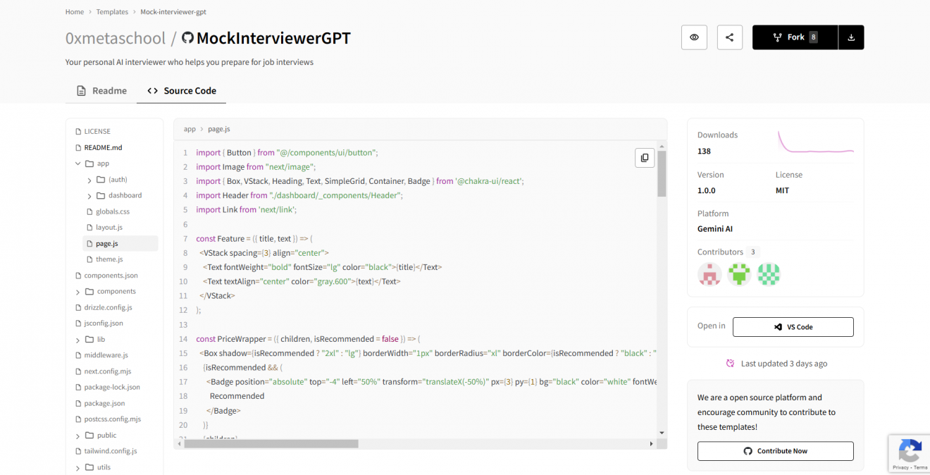Expand the dashboard folder chevron
This screenshot has width=930, height=475.
89,196
